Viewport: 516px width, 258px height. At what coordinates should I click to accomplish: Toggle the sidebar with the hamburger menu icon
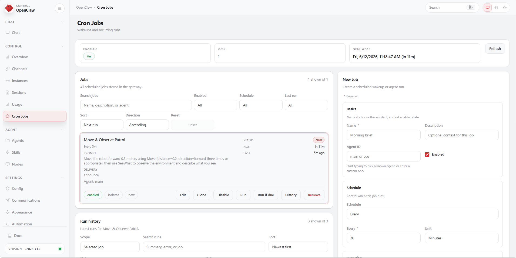tap(60, 8)
